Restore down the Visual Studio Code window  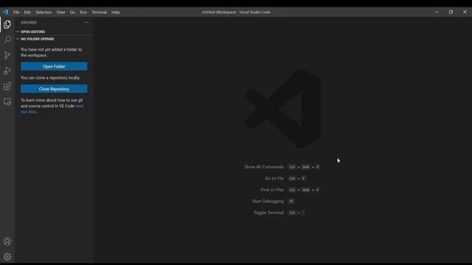(x=451, y=12)
